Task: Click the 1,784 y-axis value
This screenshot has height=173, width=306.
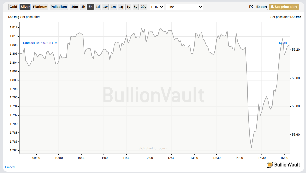Action: [x=13, y=150]
